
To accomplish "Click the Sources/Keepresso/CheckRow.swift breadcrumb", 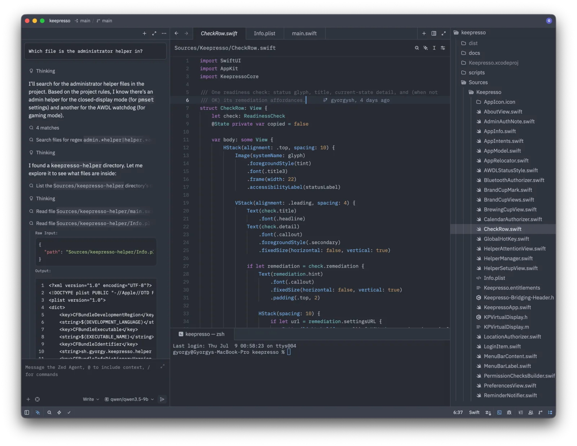I will pos(225,48).
